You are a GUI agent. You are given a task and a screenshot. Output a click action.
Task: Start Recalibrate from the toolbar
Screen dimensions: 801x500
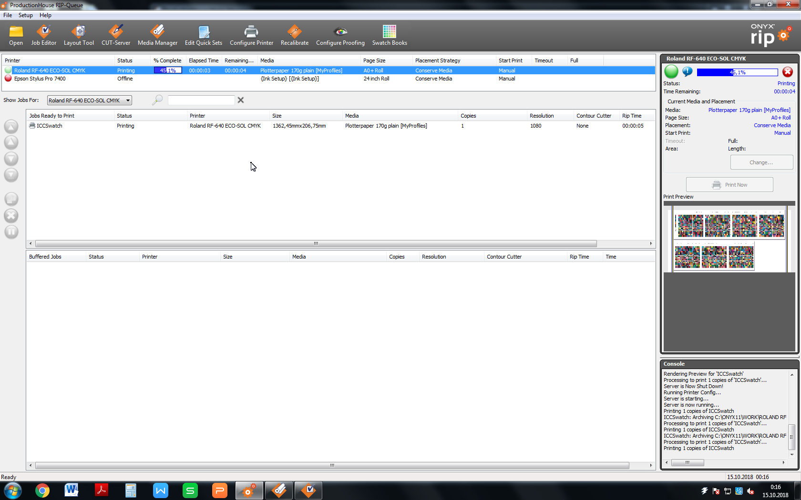295,36
